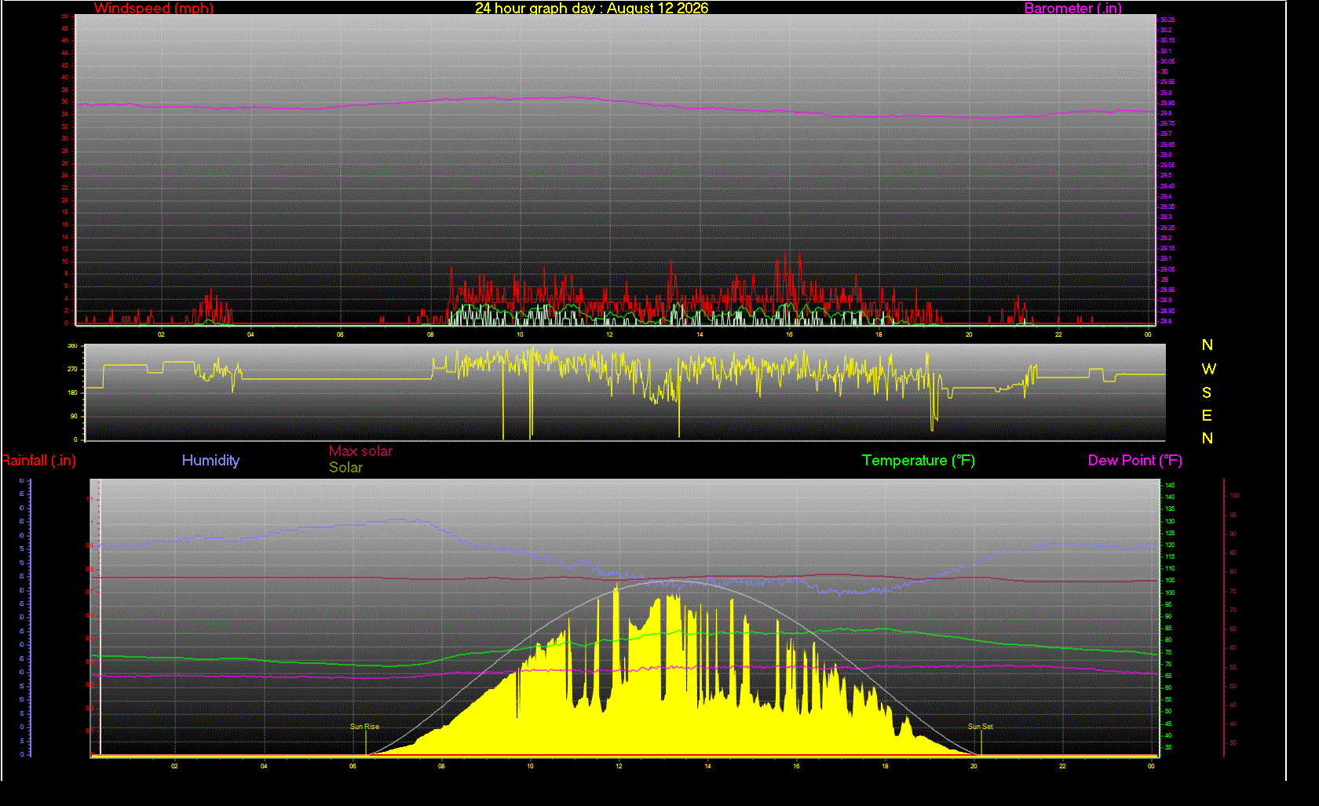The width and height of the screenshot is (1319, 806).
Task: Click the Rainfall (.in) label
Action: [38, 461]
